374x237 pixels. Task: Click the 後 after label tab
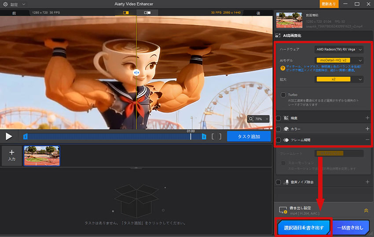coord(258,13)
